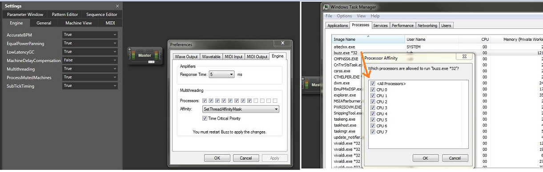Open the SubTickTiming value dropdown

point(90,86)
